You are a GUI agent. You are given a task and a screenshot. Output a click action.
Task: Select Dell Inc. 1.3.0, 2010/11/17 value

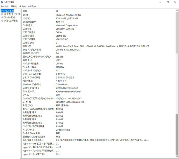point(68,50)
